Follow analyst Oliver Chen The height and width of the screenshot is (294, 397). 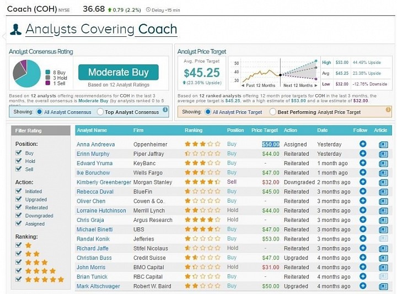[363, 201]
